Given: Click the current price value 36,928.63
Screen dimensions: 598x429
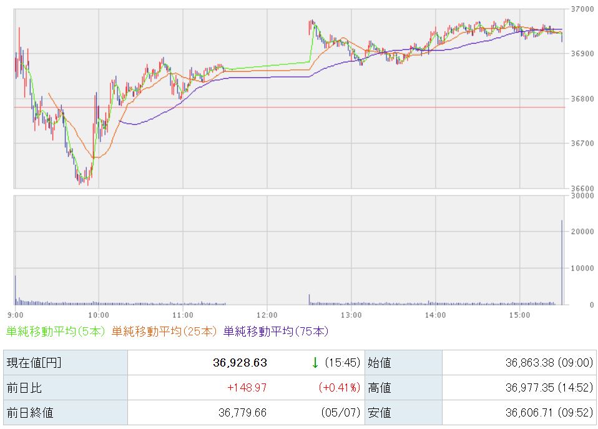Looking at the screenshot, I should (240, 363).
